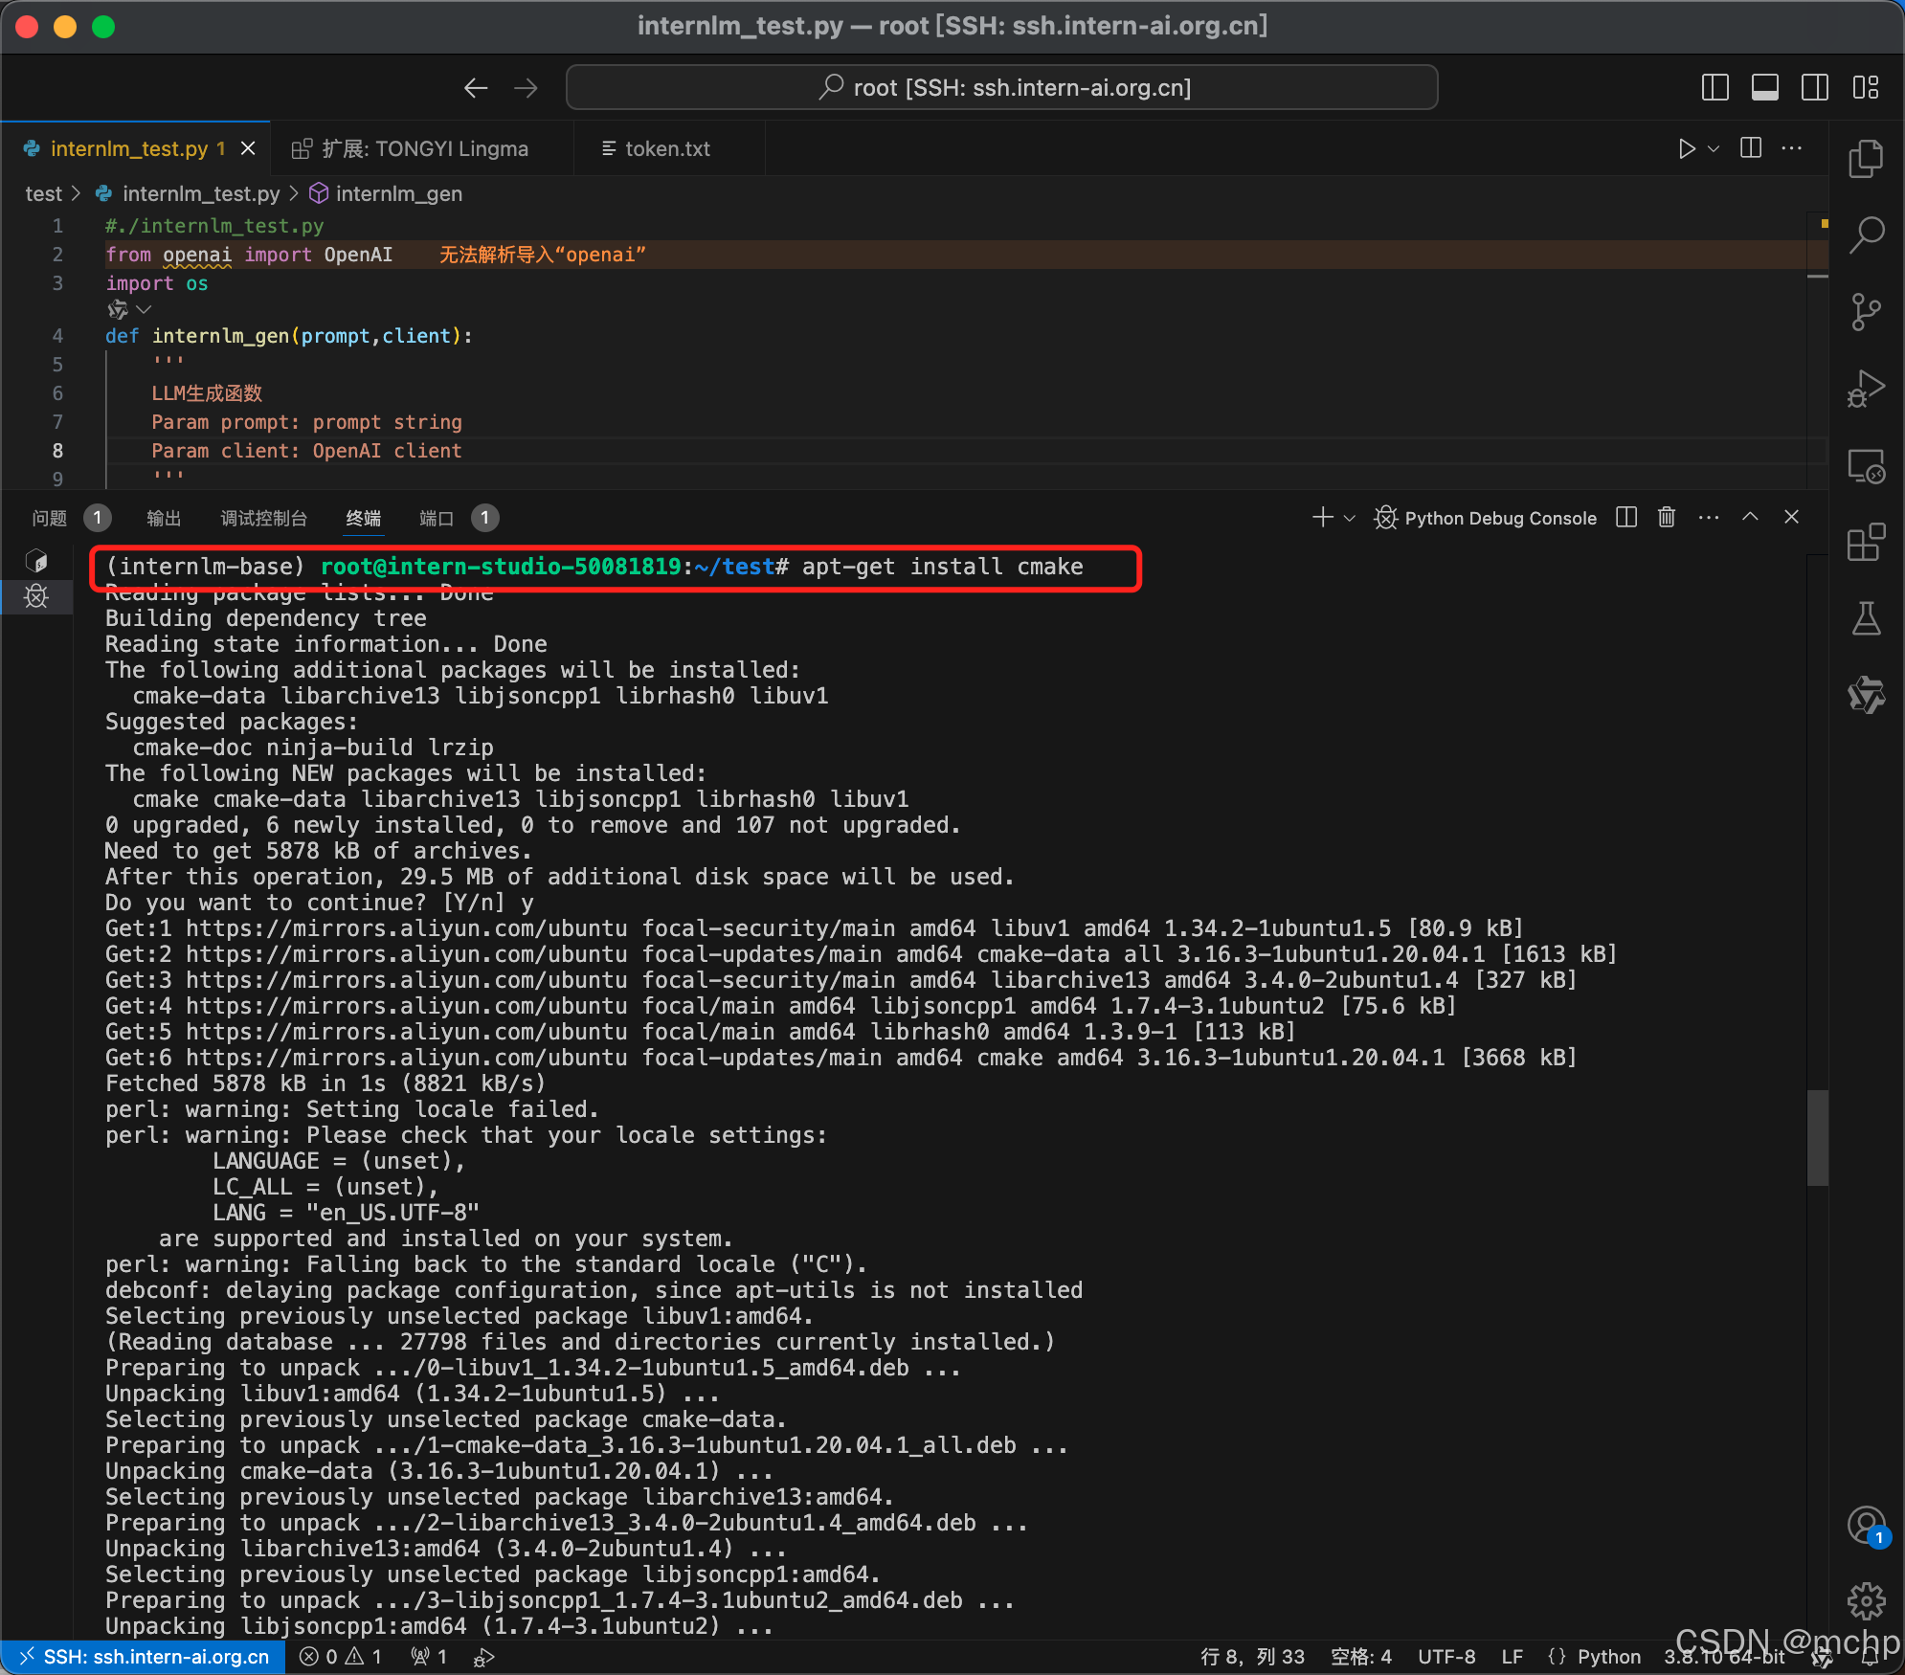Kill terminal with trash icon
Image resolution: width=1905 pixels, height=1675 pixels.
tap(1667, 518)
